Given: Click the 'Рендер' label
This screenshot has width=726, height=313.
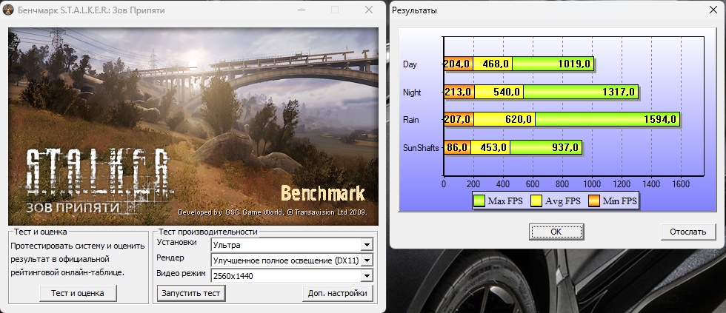Looking at the screenshot, I should [170, 258].
